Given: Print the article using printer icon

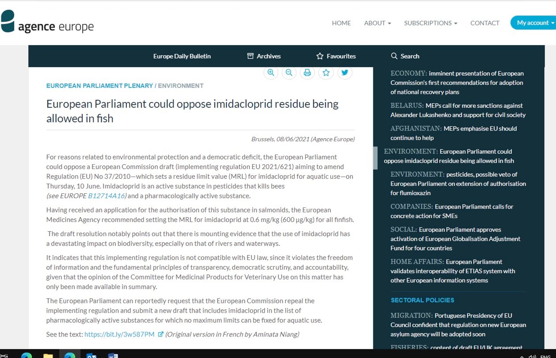Looking at the screenshot, I should 307,73.
